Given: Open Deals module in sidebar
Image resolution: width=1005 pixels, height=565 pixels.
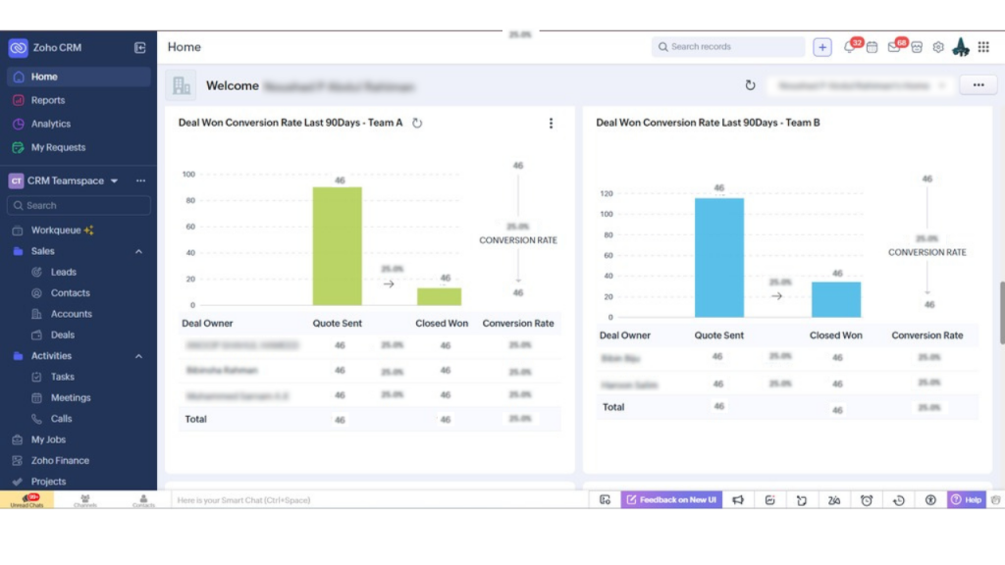Looking at the screenshot, I should click(x=62, y=334).
